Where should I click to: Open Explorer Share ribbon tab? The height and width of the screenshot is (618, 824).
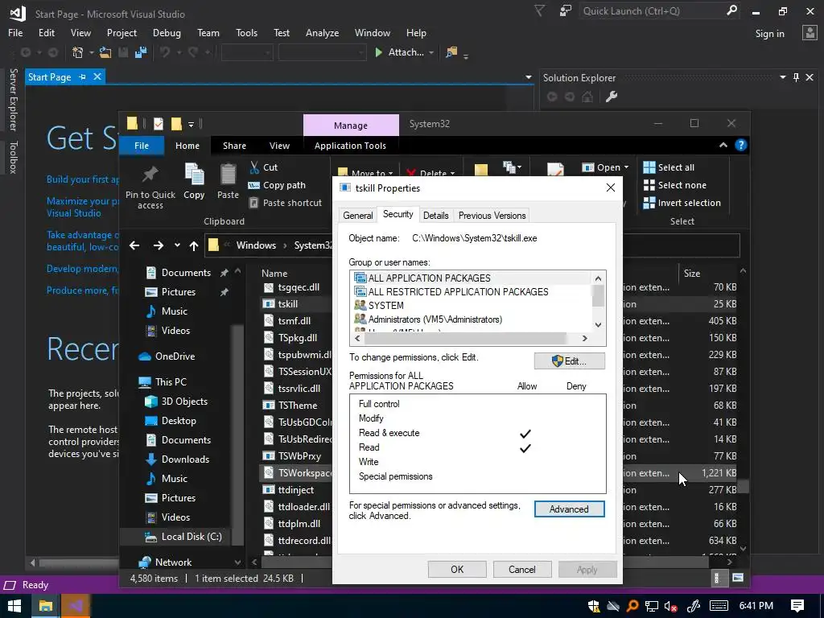(234, 146)
